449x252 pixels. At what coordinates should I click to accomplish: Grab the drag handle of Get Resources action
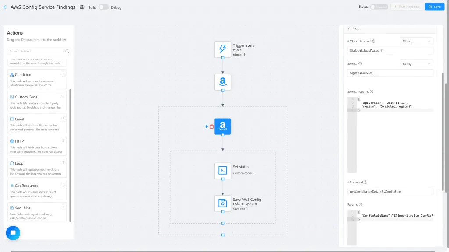pyautogui.click(x=63, y=185)
